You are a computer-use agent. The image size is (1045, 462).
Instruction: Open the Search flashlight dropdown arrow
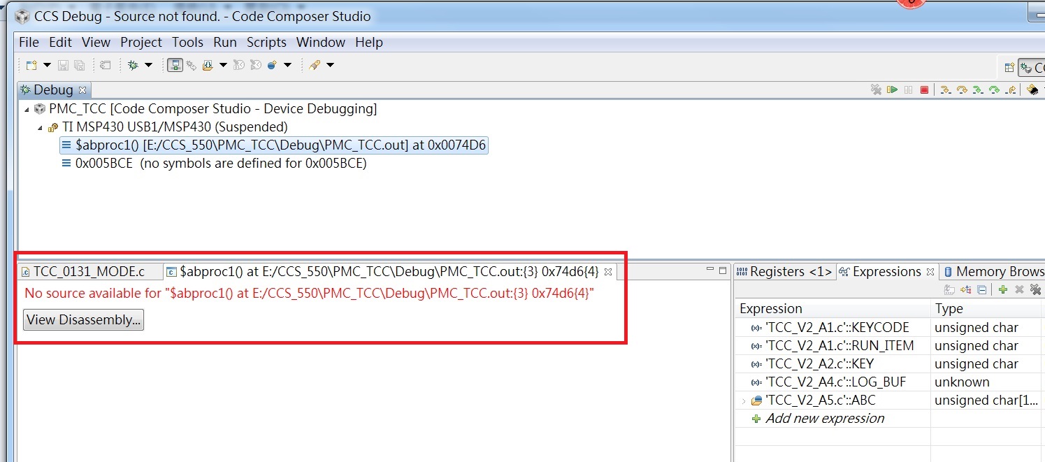tap(330, 65)
